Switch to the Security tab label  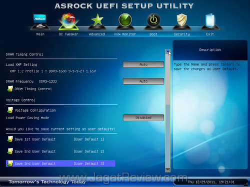pos(181,34)
